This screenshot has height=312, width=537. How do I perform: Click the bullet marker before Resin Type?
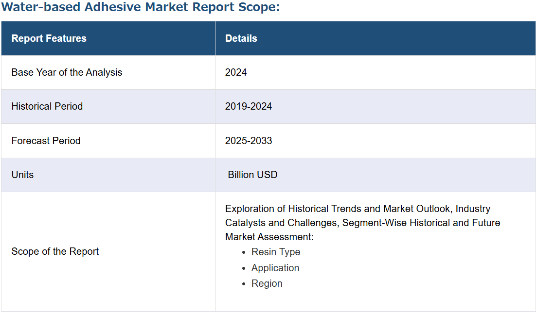point(244,252)
